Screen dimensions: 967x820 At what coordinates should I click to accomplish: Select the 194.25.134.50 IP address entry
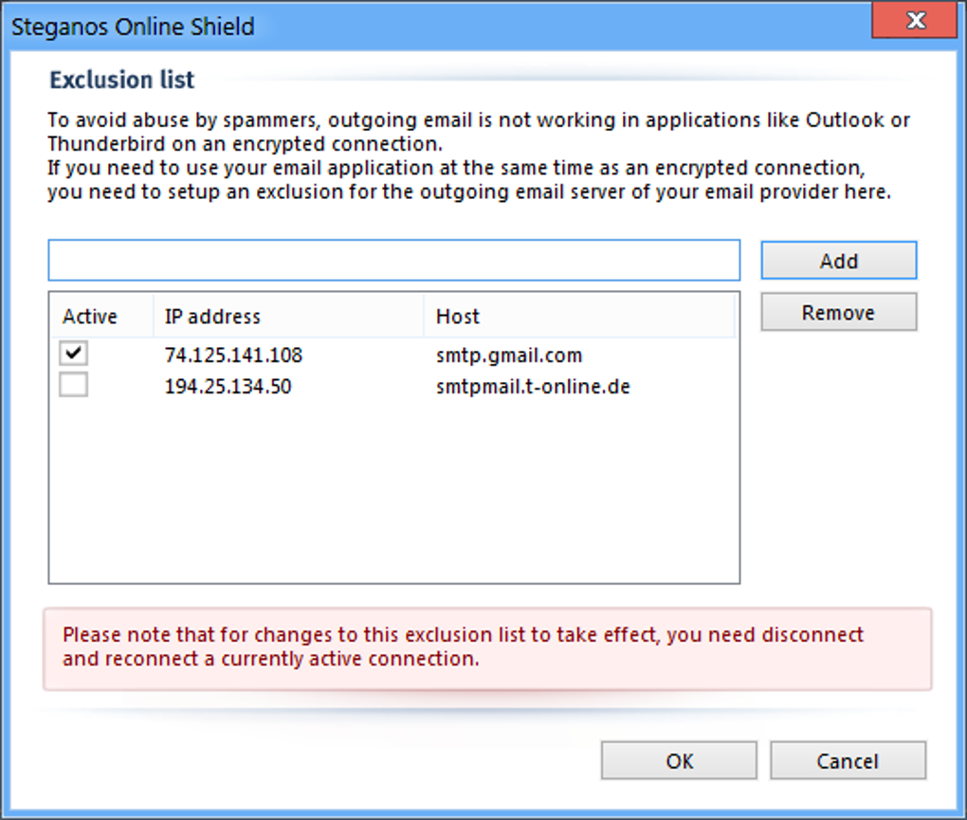[x=228, y=387]
